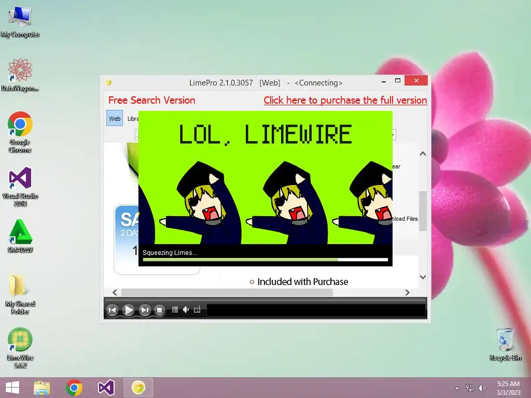The image size is (531, 398).
Task: Click the 'LOL, LIMEWIRE' splash heading
Action: (x=265, y=134)
